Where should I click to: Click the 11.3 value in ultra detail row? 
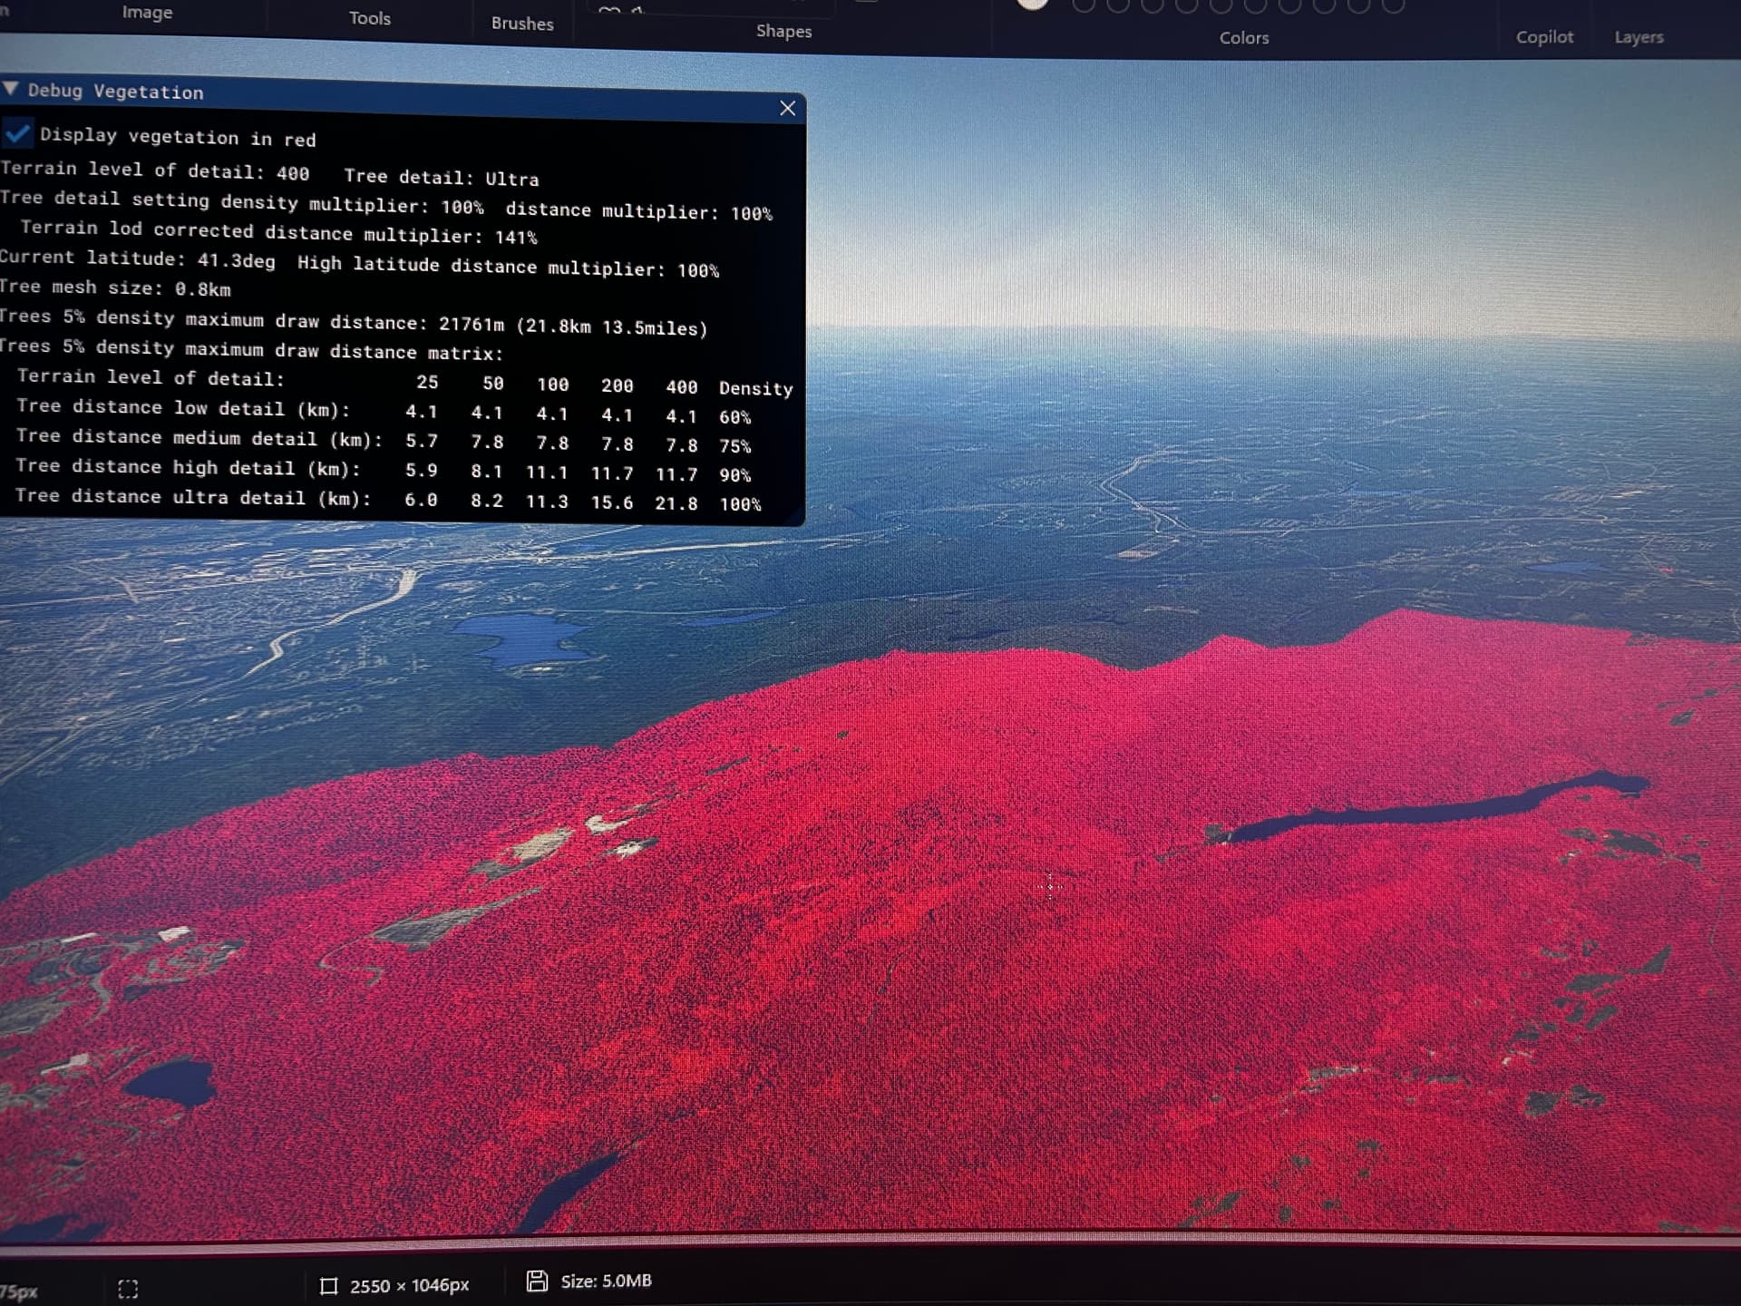[x=547, y=502]
